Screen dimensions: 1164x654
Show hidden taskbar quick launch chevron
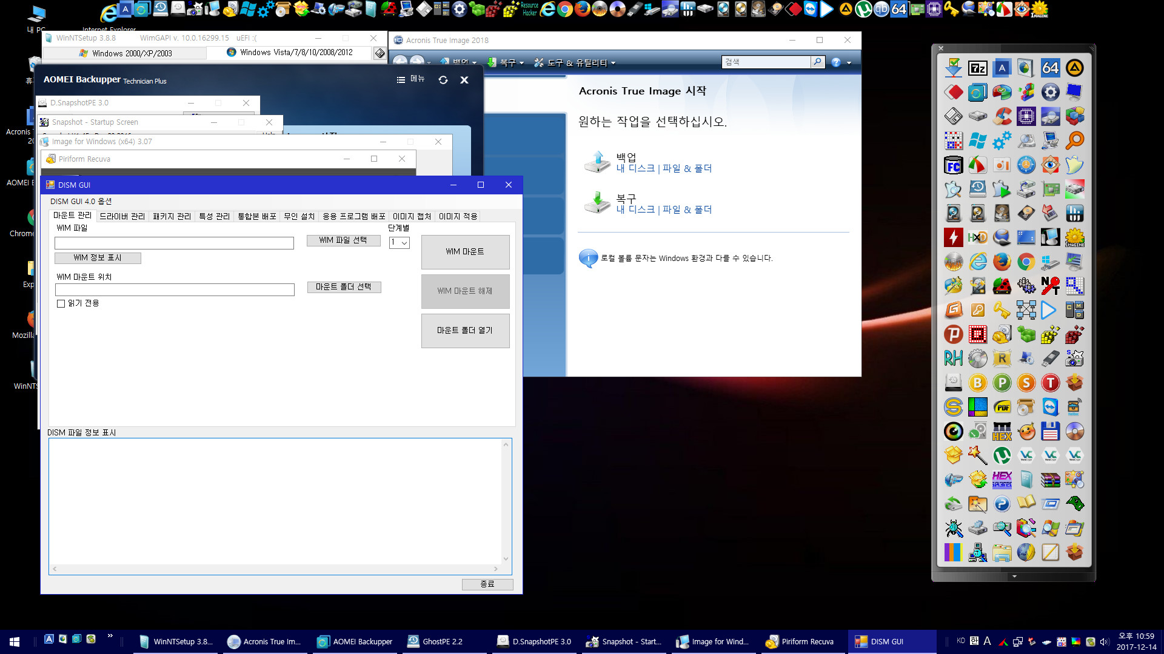(110, 636)
